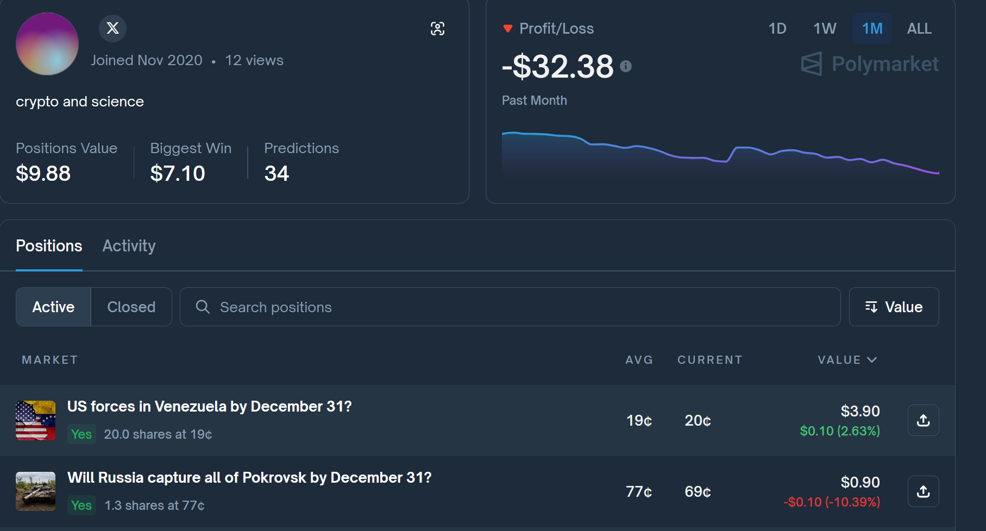The image size is (986, 531).
Task: Sort by the VALUE column header
Action: pos(847,360)
